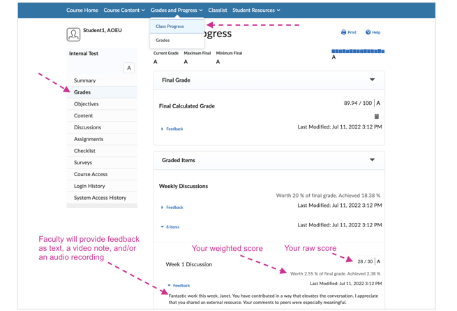Expand Feedback under Final Calculated Grade
The height and width of the screenshot is (311, 457).
(x=172, y=129)
